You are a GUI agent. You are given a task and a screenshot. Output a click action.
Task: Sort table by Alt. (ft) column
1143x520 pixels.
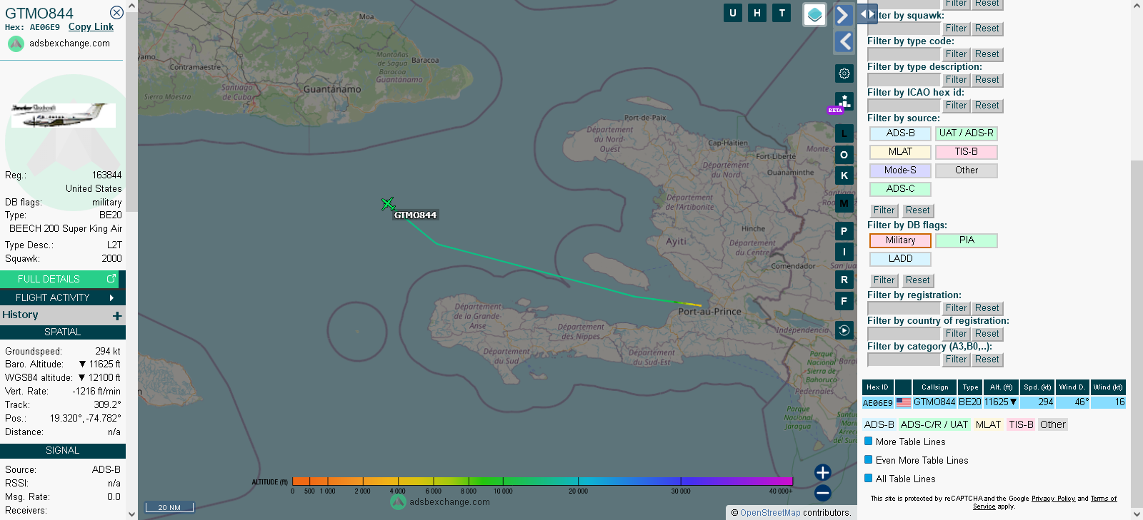(1001, 387)
